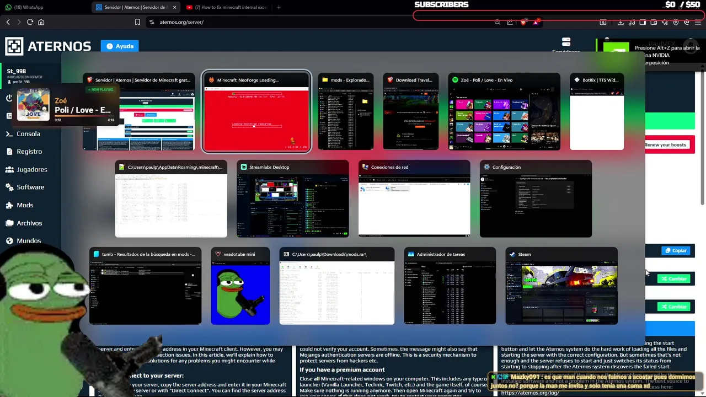Reload the current page
This screenshot has width=706, height=397.
(x=30, y=22)
